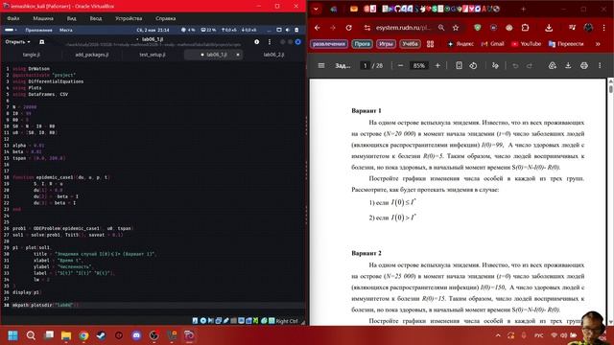This screenshot has width=614, height=345.
Task: Print the PDF document
Action: (584, 65)
